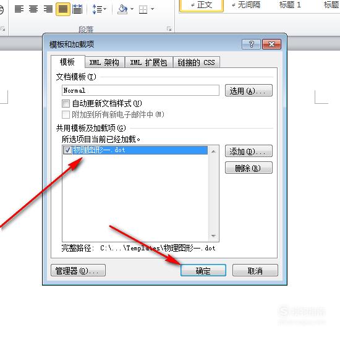Click the 选用(A)... button
This screenshot has height=340, width=340.
click(249, 90)
